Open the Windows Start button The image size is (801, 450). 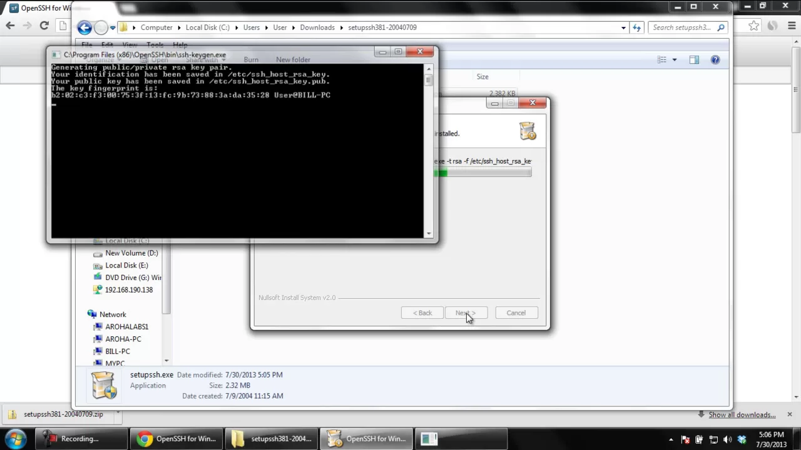16,438
